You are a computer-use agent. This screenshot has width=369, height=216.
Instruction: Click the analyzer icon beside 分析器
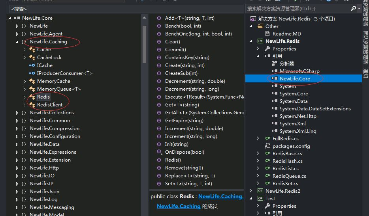275,63
